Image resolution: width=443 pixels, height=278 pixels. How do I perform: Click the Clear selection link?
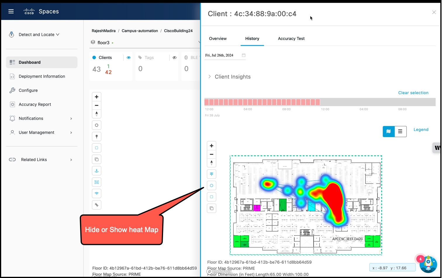coord(413,93)
